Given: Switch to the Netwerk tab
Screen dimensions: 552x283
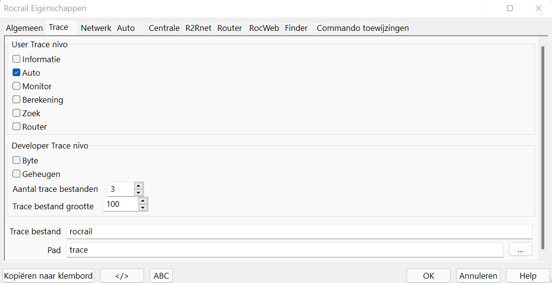Looking at the screenshot, I should click(96, 28).
